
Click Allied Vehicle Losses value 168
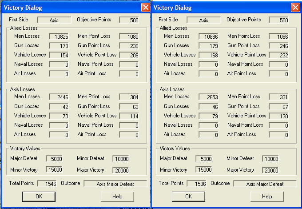tap(208, 55)
